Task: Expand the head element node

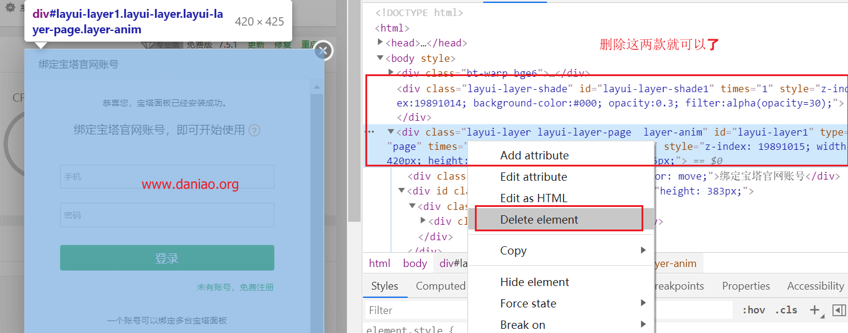Action: click(x=381, y=42)
